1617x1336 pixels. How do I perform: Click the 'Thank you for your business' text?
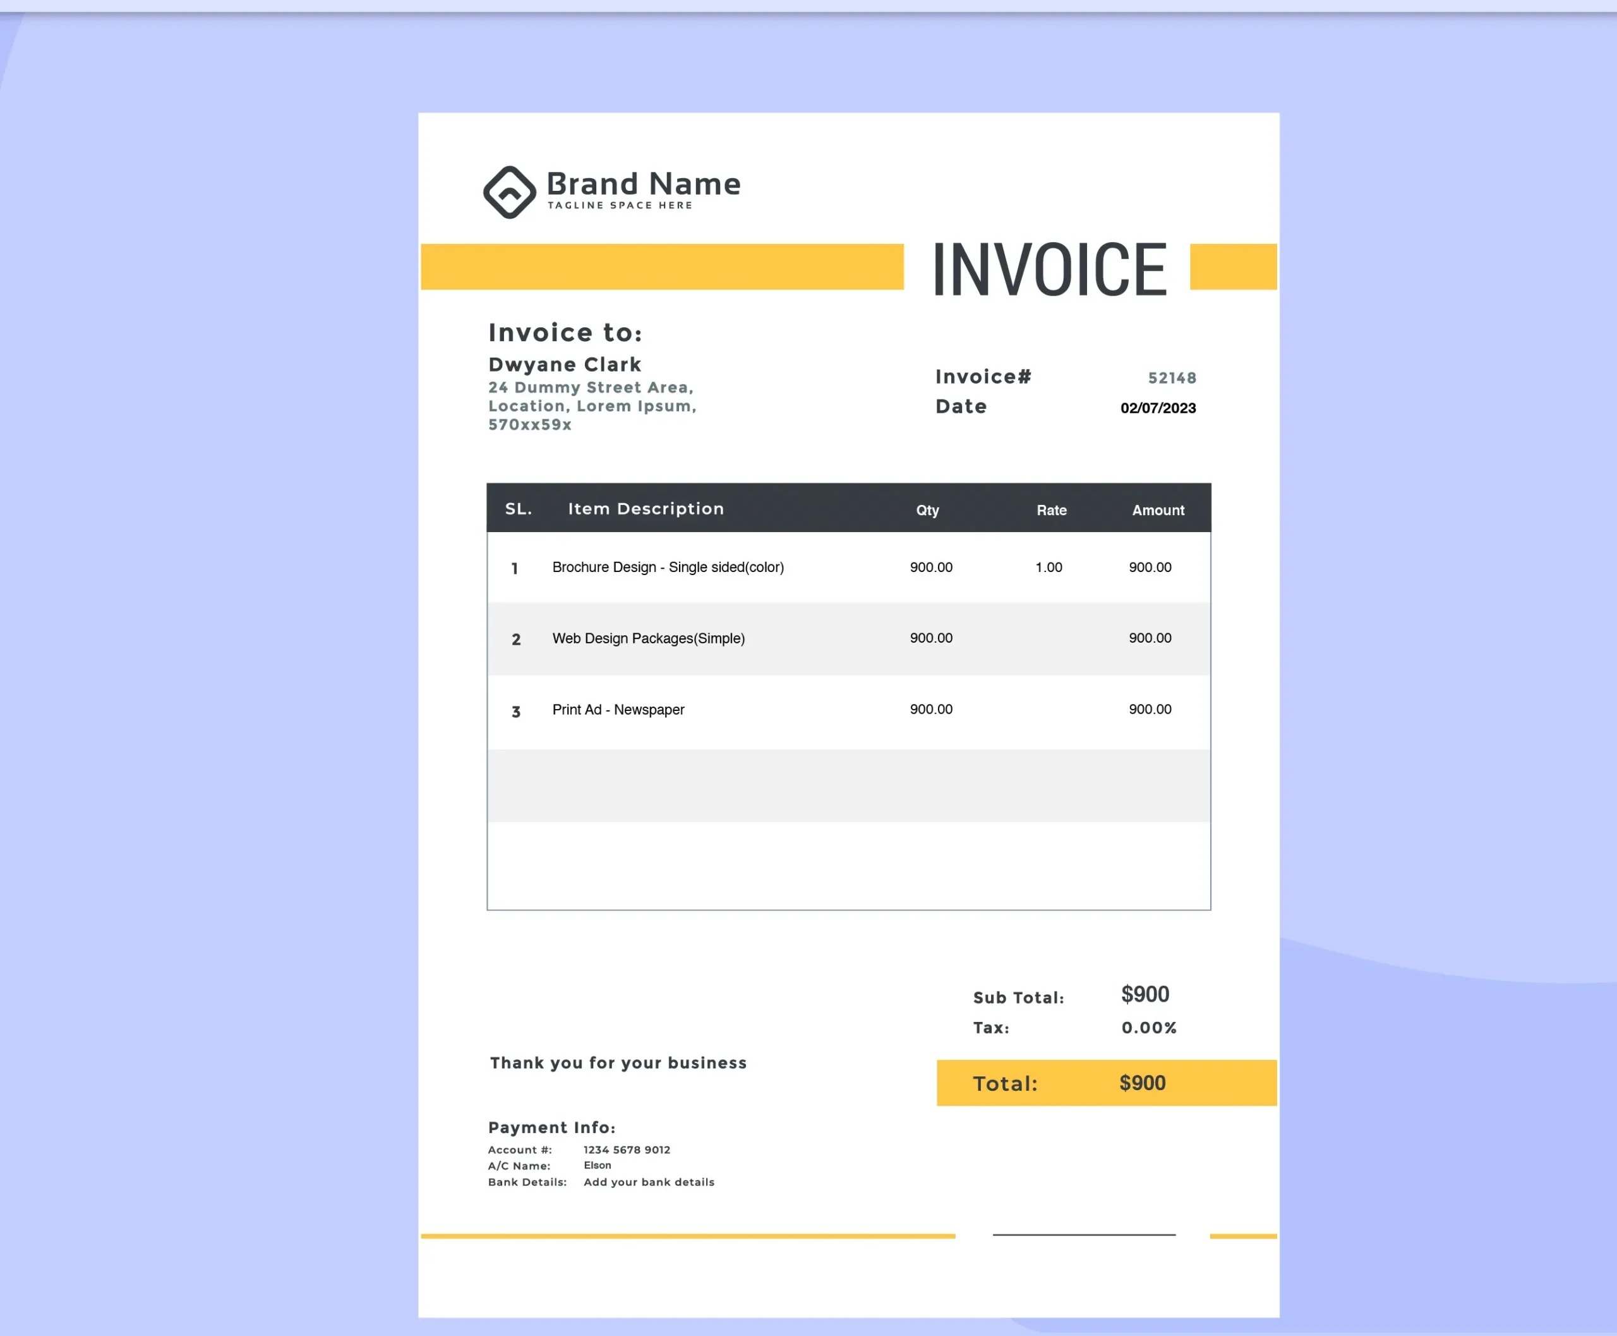coord(618,1063)
